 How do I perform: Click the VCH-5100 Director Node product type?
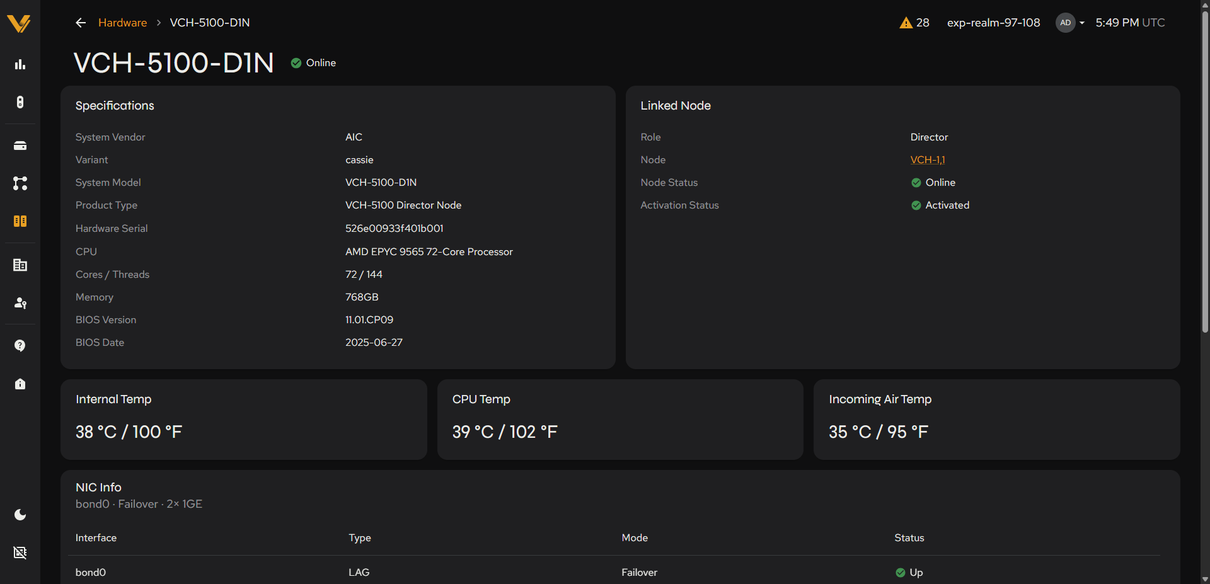coord(403,205)
